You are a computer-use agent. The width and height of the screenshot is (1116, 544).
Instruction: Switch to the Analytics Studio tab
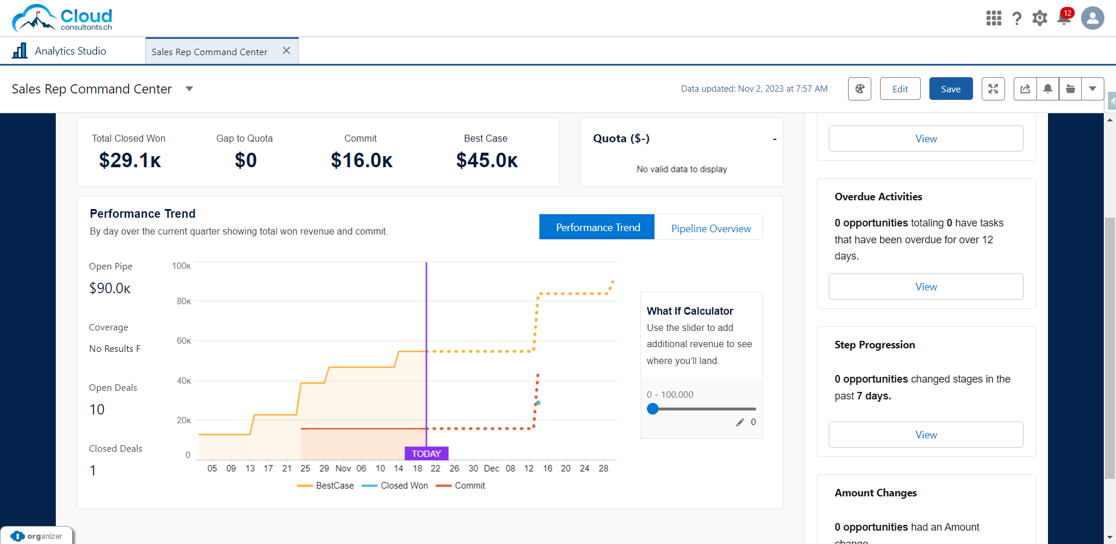click(x=70, y=51)
